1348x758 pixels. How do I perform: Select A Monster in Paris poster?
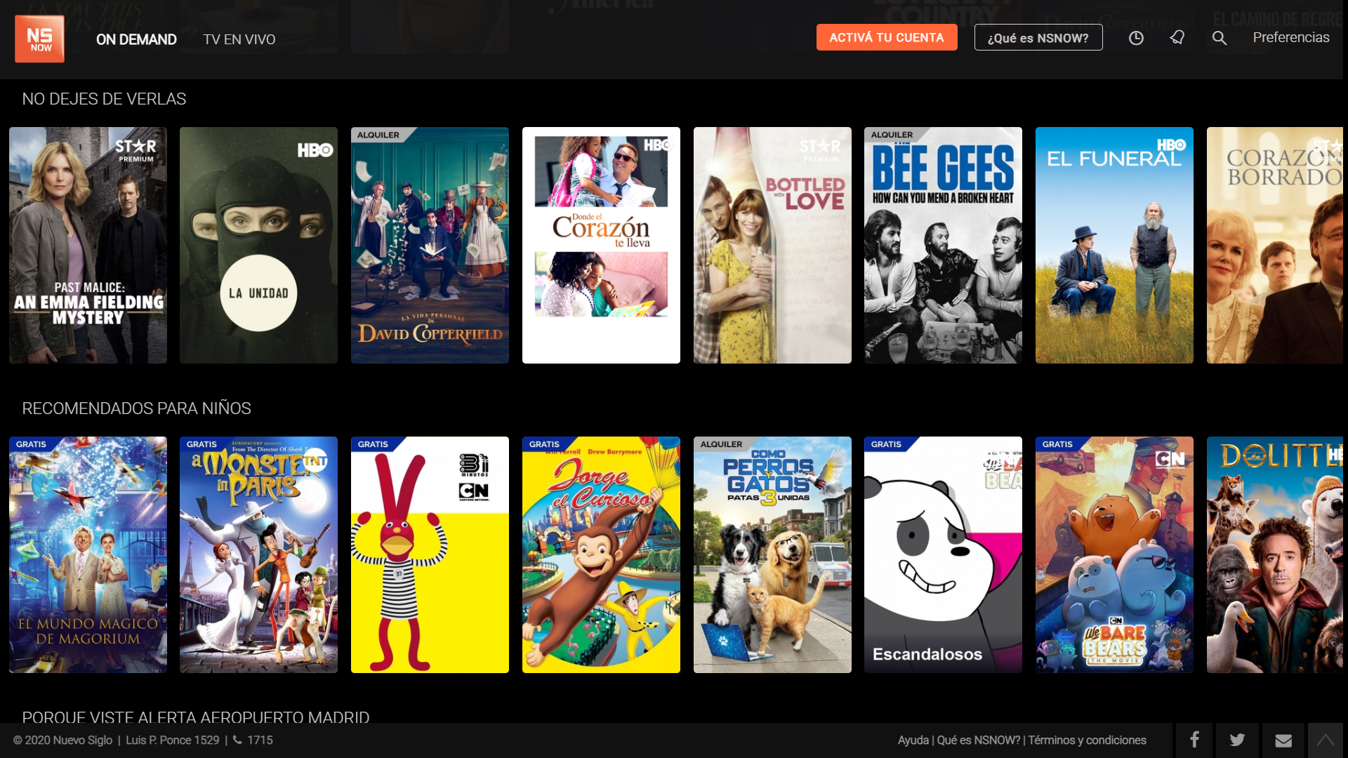click(258, 554)
